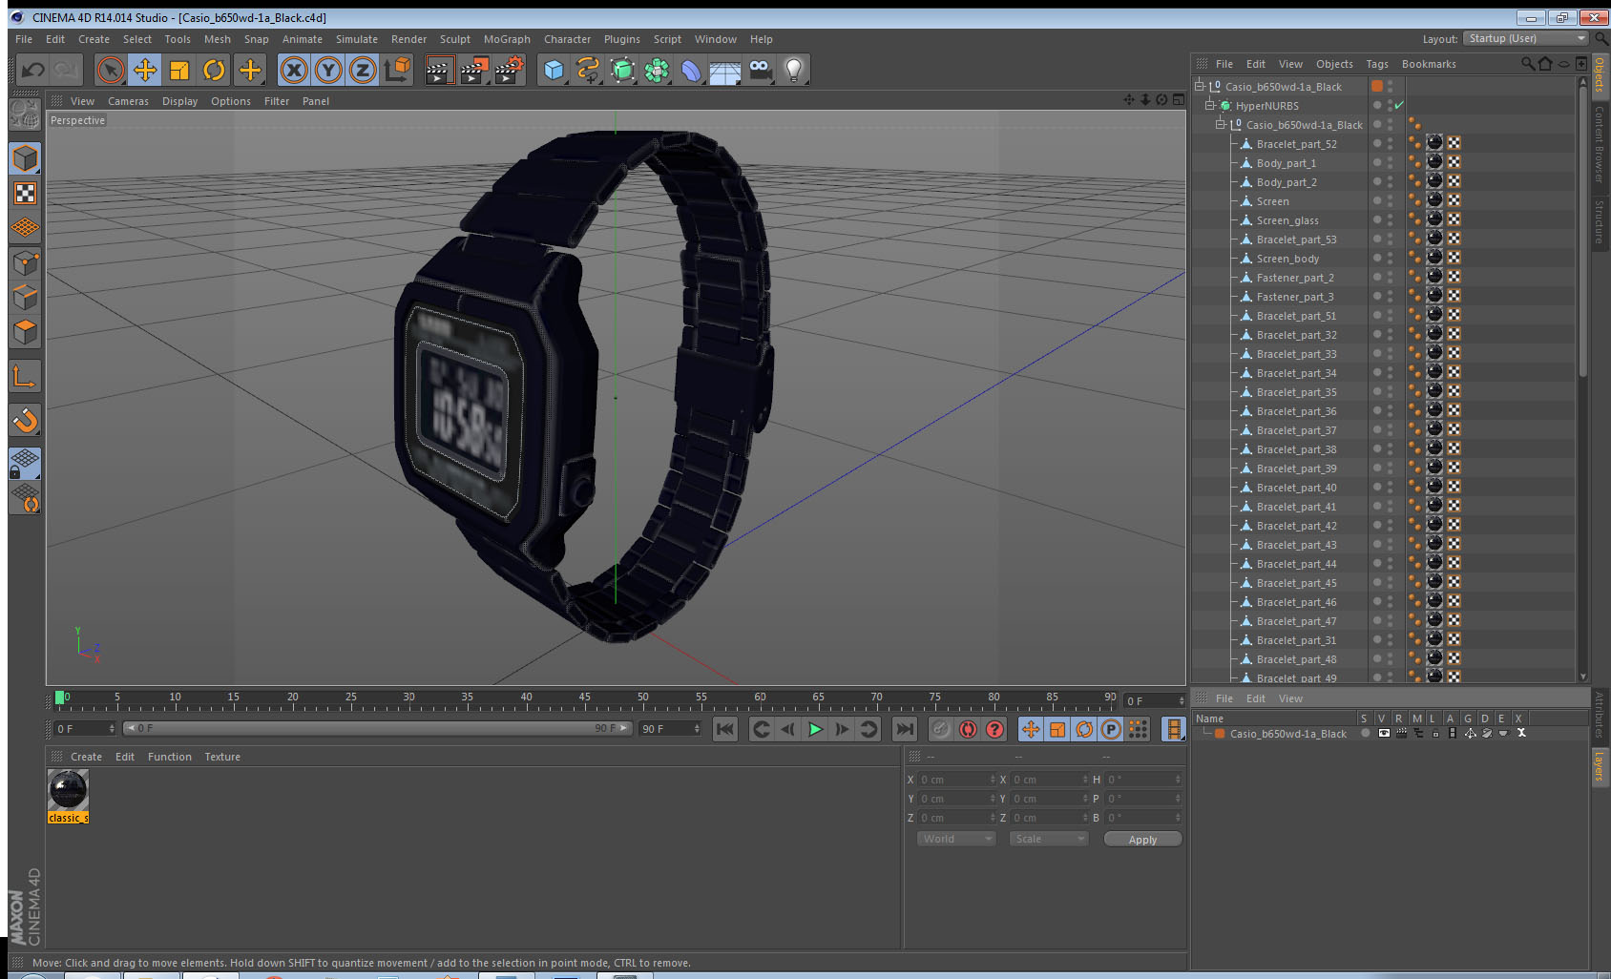Switch to Model mode in left toolbar
The height and width of the screenshot is (979, 1611).
[x=25, y=158]
